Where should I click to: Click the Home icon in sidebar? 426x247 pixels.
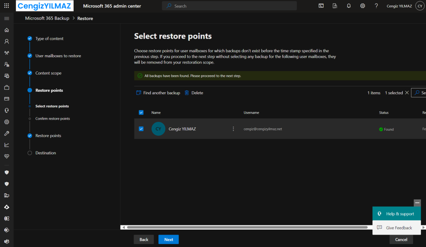7,30
